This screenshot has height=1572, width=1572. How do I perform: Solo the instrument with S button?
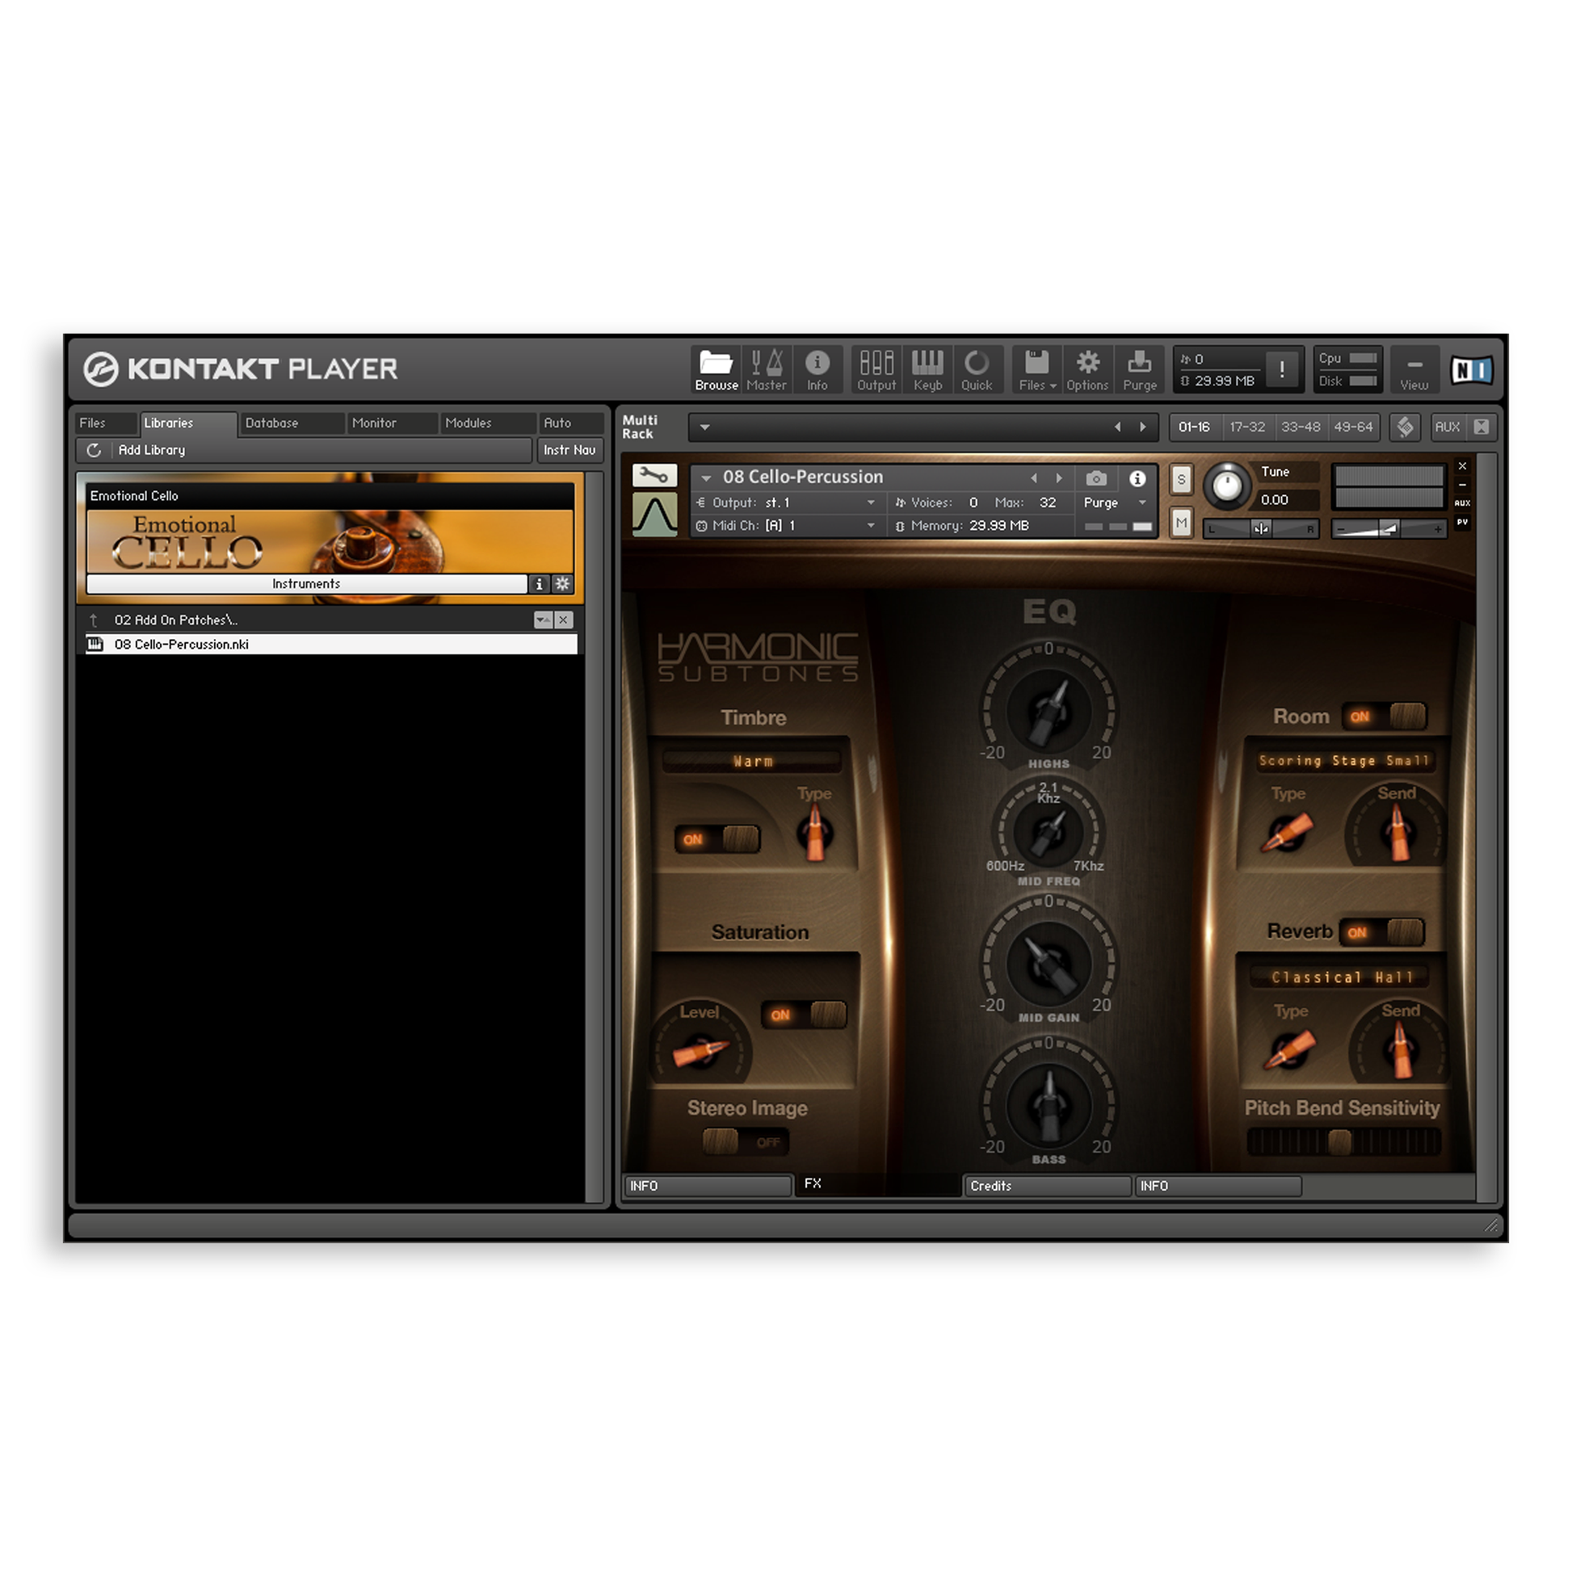tap(1181, 479)
